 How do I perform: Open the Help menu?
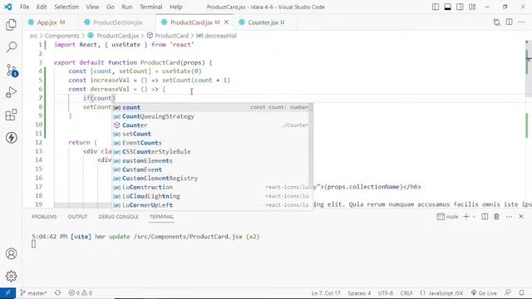(175, 7)
